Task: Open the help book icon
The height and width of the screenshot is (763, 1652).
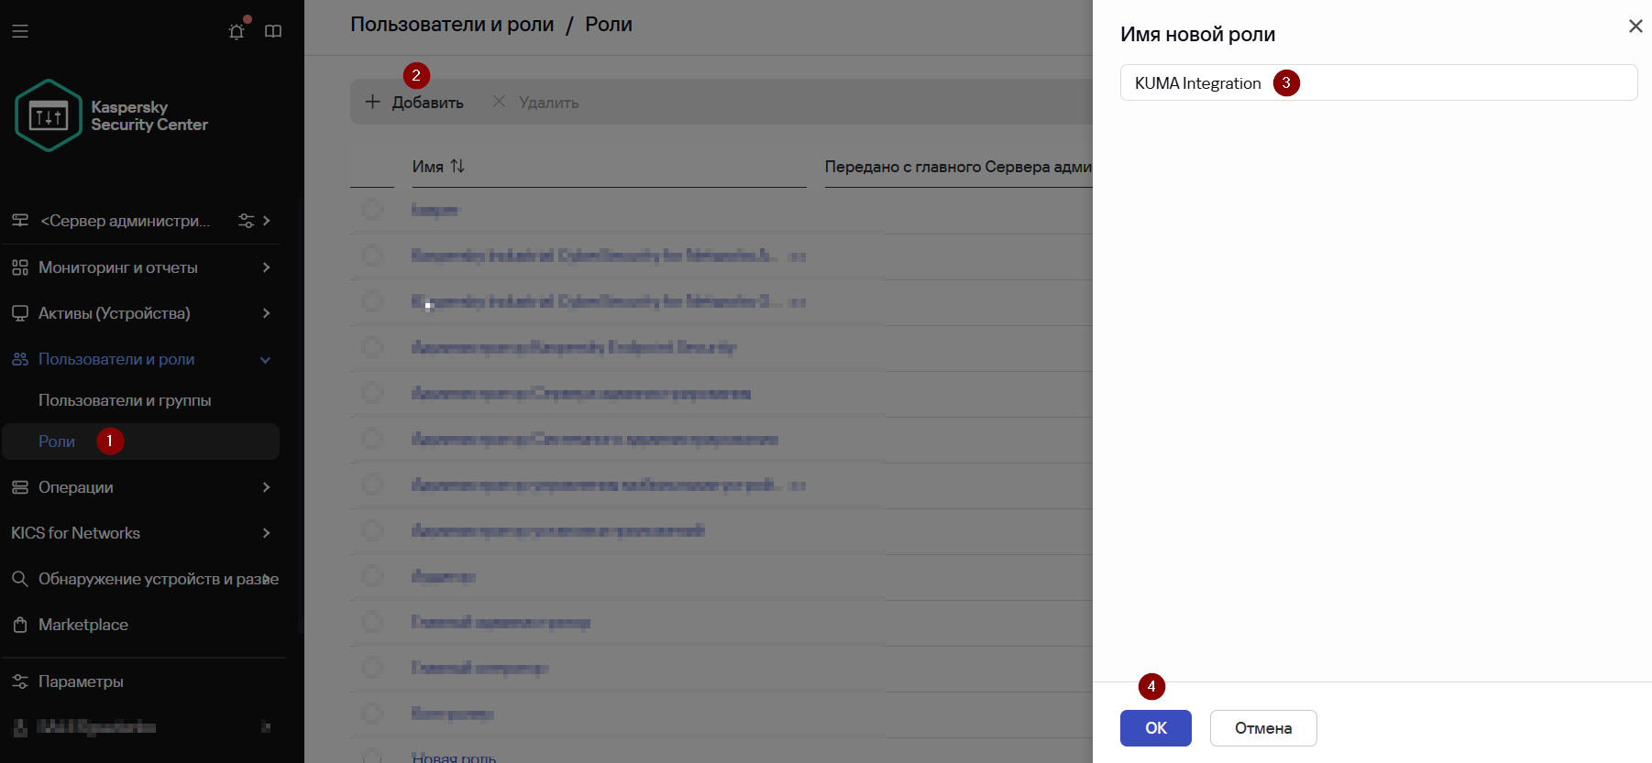Action: click(x=273, y=31)
